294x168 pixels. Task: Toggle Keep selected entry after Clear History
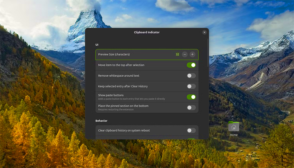point(191,86)
